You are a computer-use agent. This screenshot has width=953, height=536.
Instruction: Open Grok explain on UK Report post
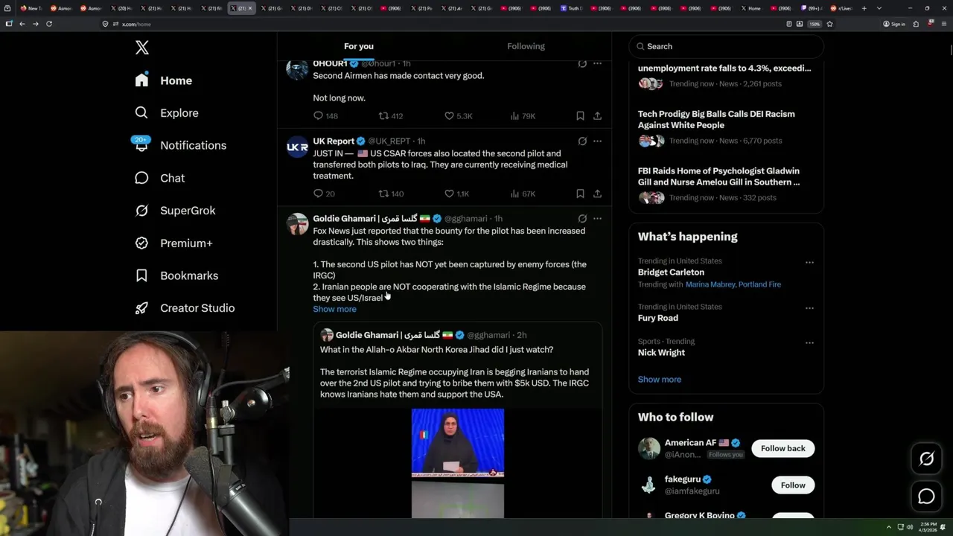tap(582, 141)
